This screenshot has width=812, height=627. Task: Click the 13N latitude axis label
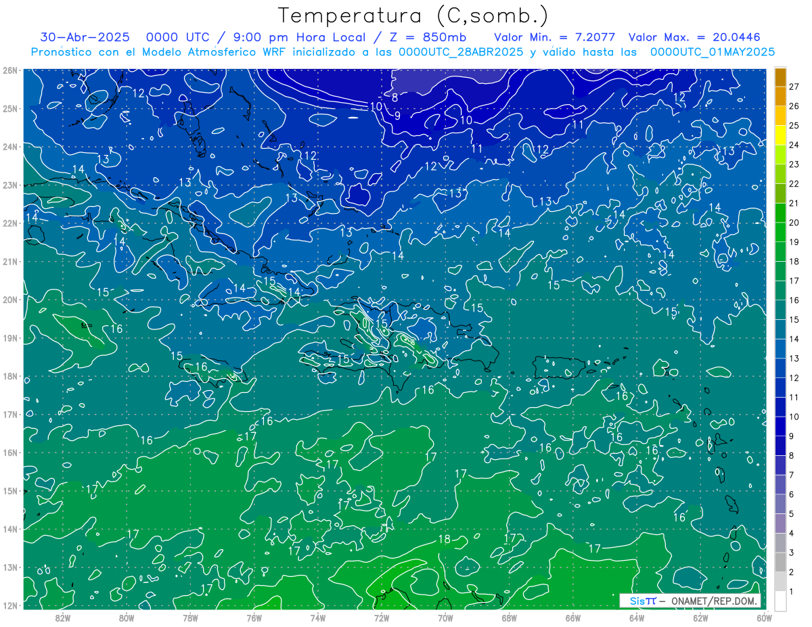[10, 567]
